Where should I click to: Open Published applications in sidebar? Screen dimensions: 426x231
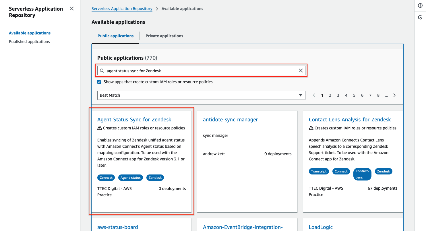pos(29,42)
